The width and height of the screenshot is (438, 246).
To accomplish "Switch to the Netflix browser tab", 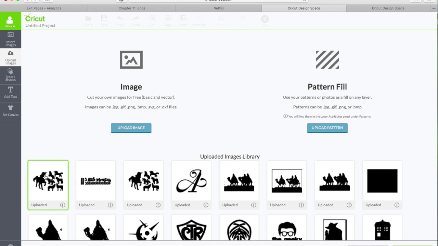I will click(218, 8).
